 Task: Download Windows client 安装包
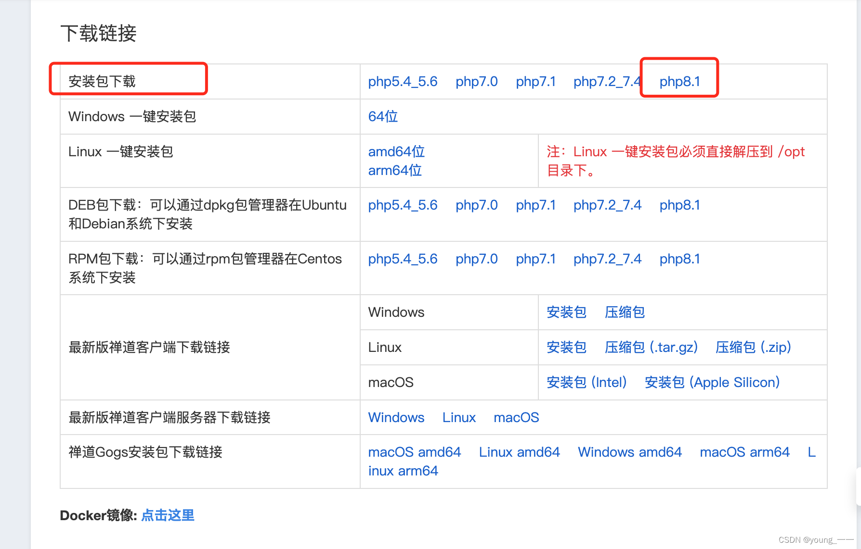(x=566, y=312)
